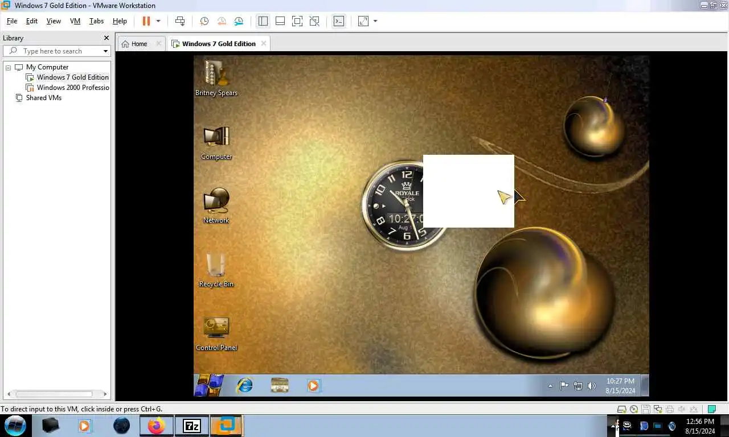This screenshot has height=437, width=729.
Task: Open the power options dropdown arrow
Action: click(x=158, y=21)
